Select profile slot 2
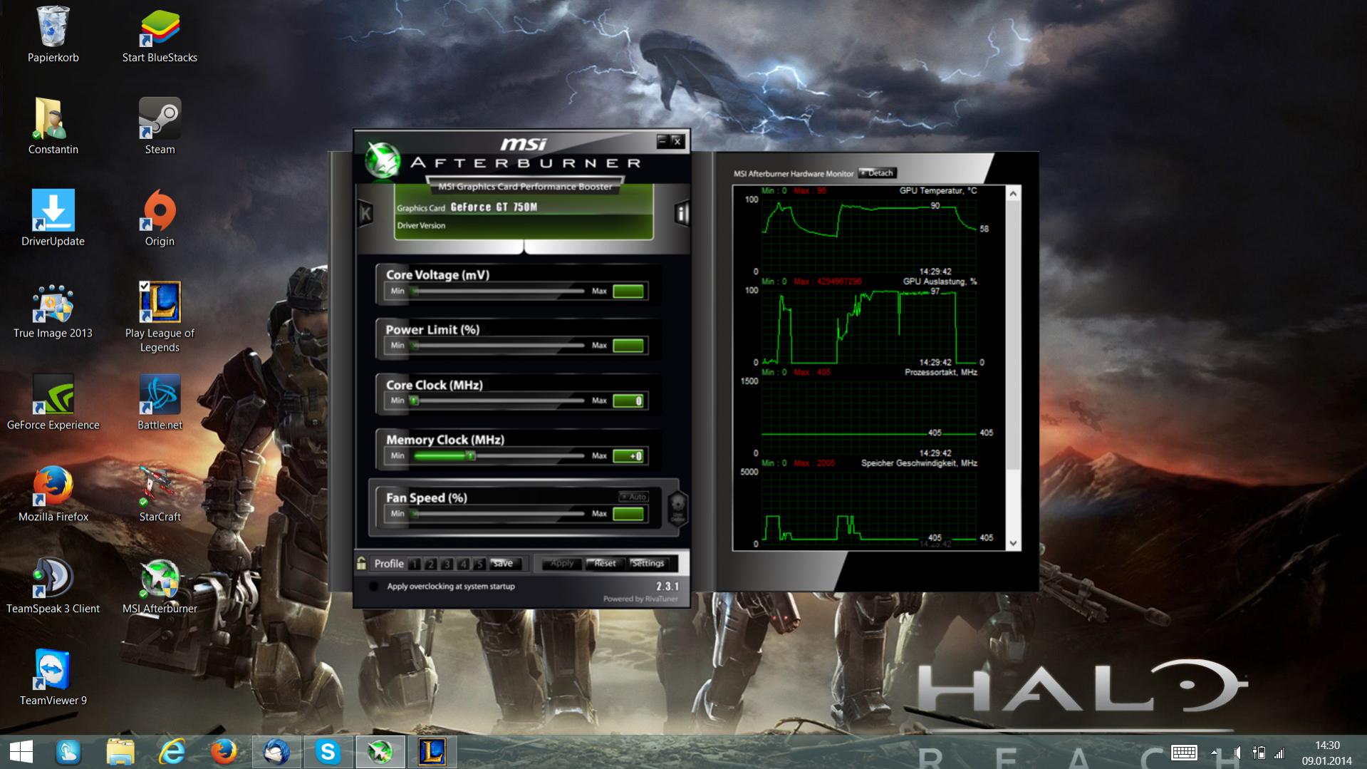The image size is (1367, 769). (x=430, y=564)
